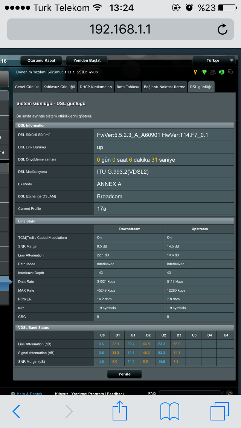Open the Safari share sheet icon
Viewport: 241px width, 428px height.
pyautogui.click(x=120, y=410)
